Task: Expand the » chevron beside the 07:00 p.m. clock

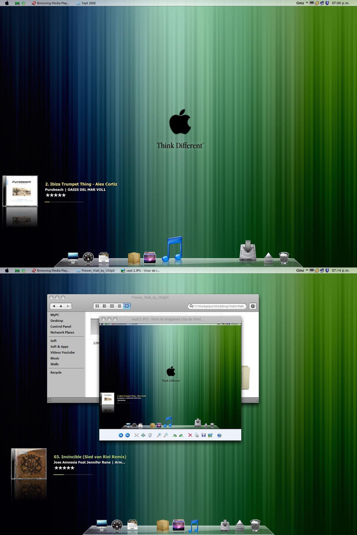Action: (x=307, y=3)
